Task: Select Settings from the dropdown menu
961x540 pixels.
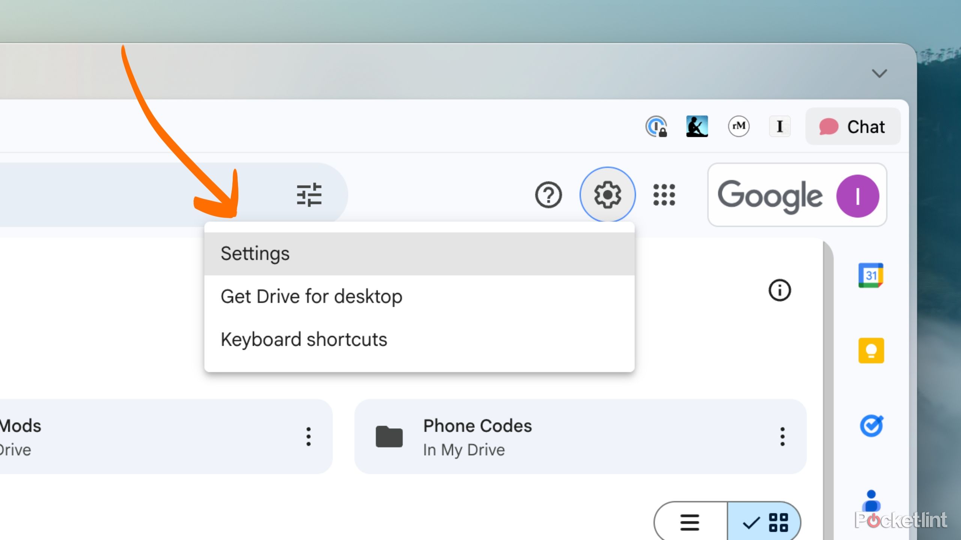Action: pos(255,254)
